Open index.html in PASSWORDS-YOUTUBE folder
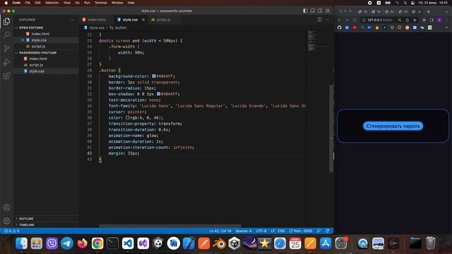452x254 pixels. coord(38,59)
